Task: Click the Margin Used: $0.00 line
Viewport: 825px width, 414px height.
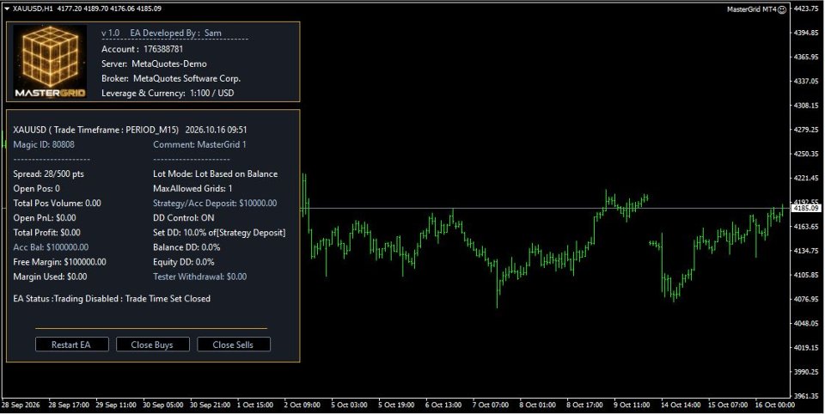Action: pos(50,277)
